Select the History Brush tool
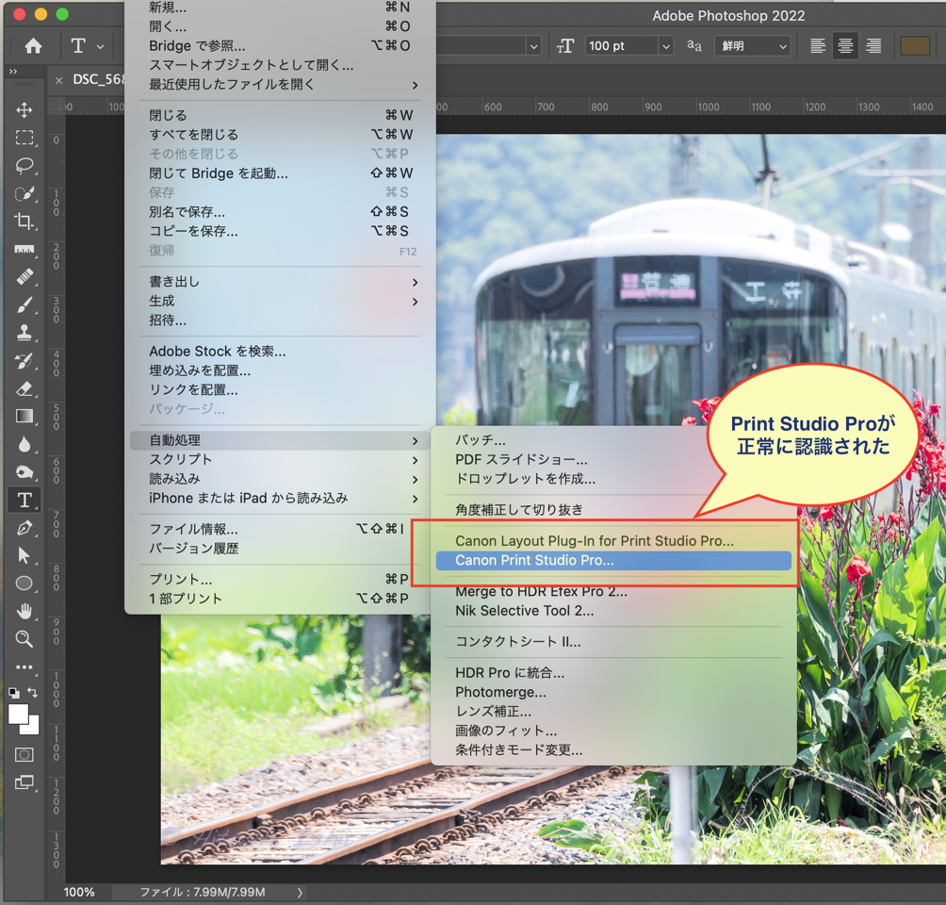Viewport: 946px width, 905px height. coord(24,360)
